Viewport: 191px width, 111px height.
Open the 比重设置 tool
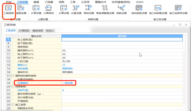76,10
